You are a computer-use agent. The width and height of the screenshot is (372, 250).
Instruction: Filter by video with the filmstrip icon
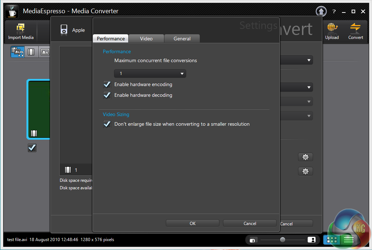[31, 52]
